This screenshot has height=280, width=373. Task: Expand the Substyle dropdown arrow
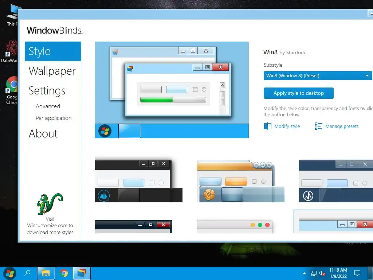tap(367, 76)
